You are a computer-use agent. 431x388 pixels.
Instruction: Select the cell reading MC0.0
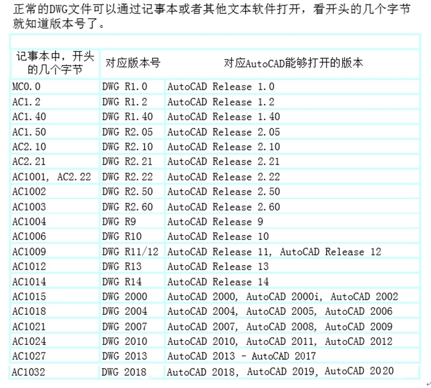tap(55, 87)
